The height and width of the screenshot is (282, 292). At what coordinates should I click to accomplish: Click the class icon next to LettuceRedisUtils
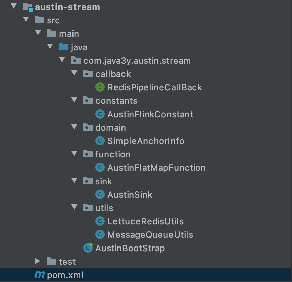tap(100, 221)
